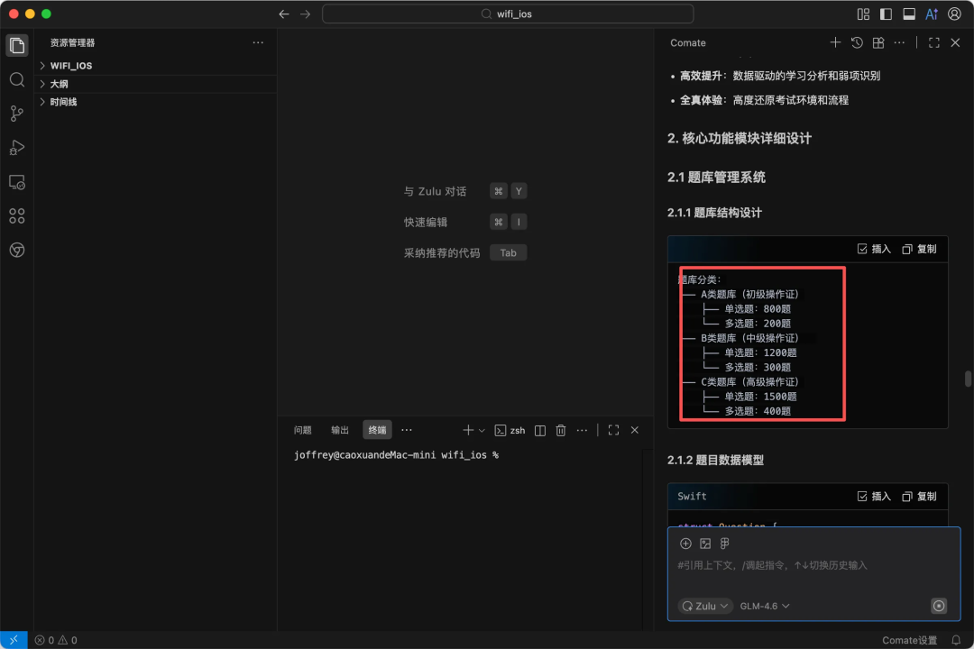Start a new Comate conversation
Screen dimensions: 974x649
(835, 42)
